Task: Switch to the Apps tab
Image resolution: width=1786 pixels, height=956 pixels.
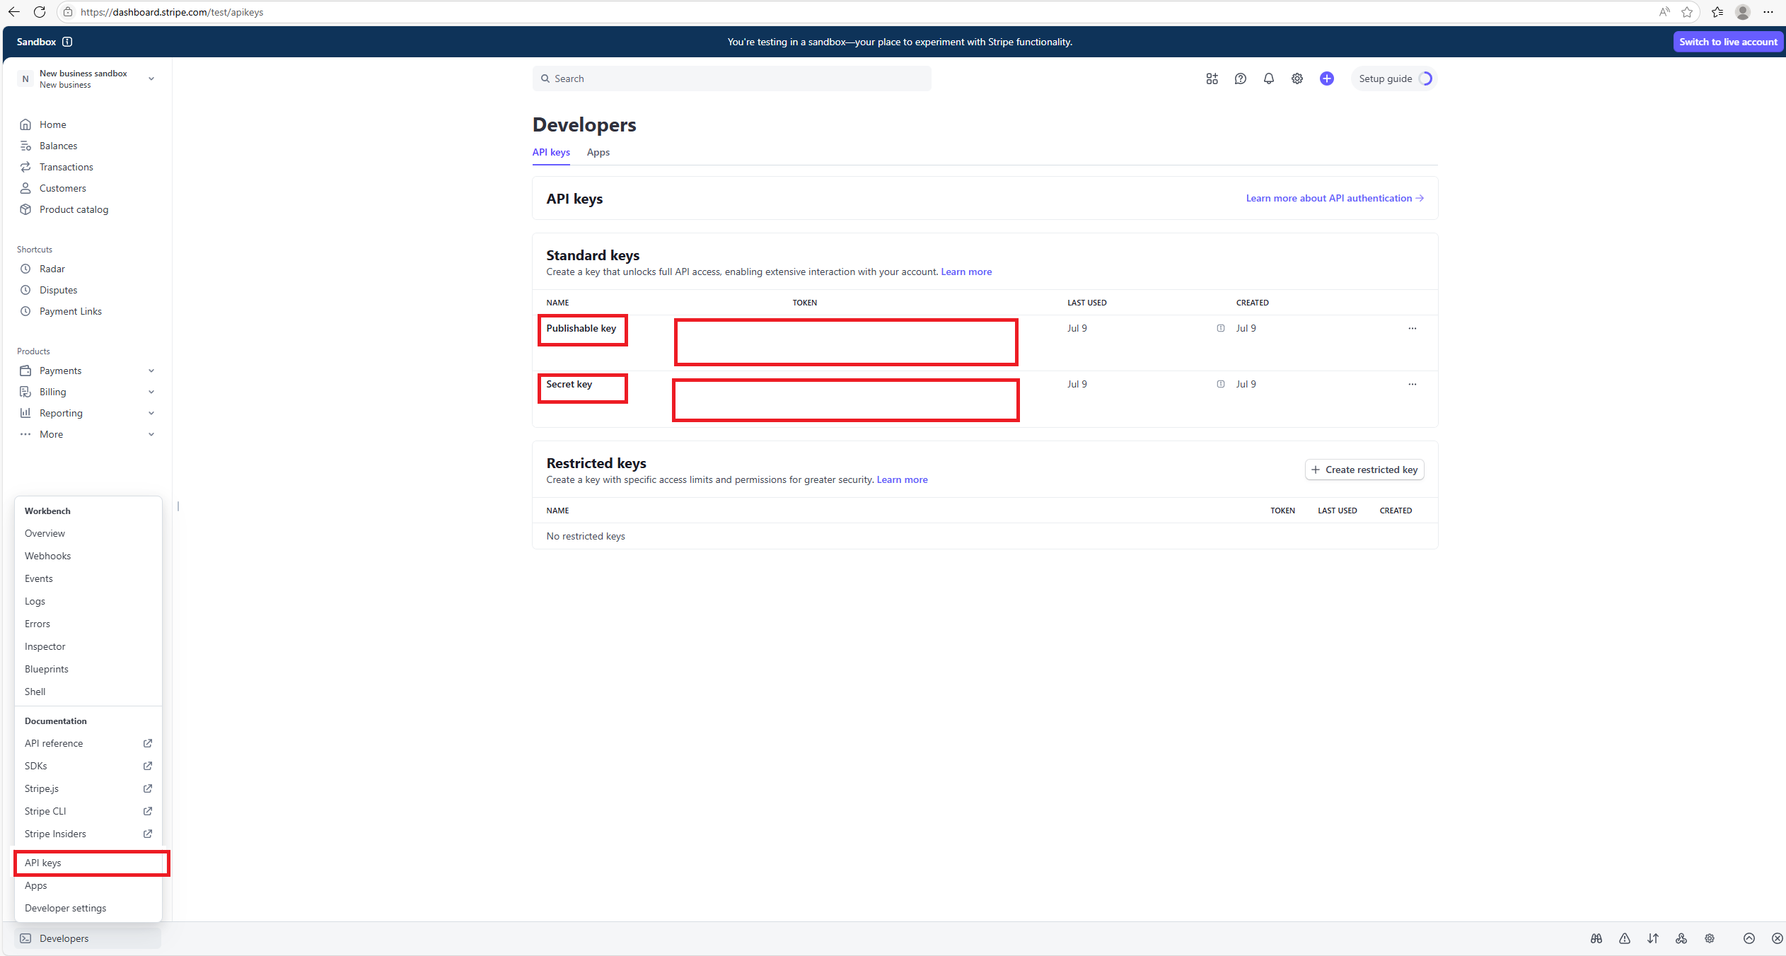Action: click(x=598, y=152)
